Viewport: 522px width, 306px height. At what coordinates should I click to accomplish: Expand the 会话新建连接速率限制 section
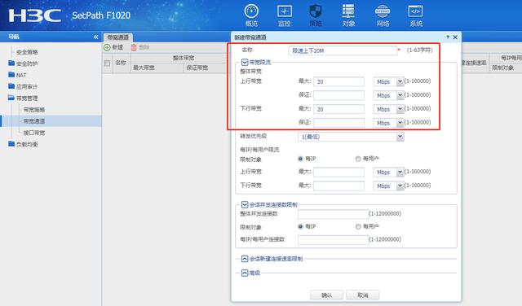[245, 259]
